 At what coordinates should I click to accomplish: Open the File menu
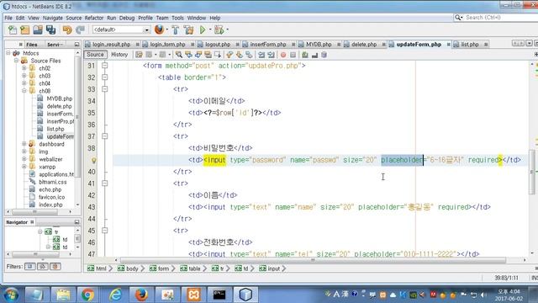click(8, 18)
